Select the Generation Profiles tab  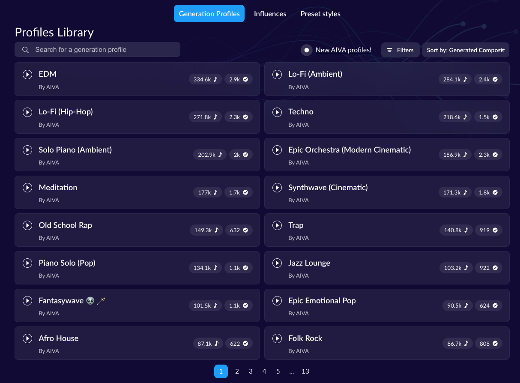209,14
